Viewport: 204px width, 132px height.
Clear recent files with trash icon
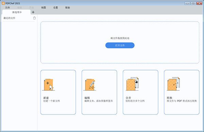coord(34,18)
